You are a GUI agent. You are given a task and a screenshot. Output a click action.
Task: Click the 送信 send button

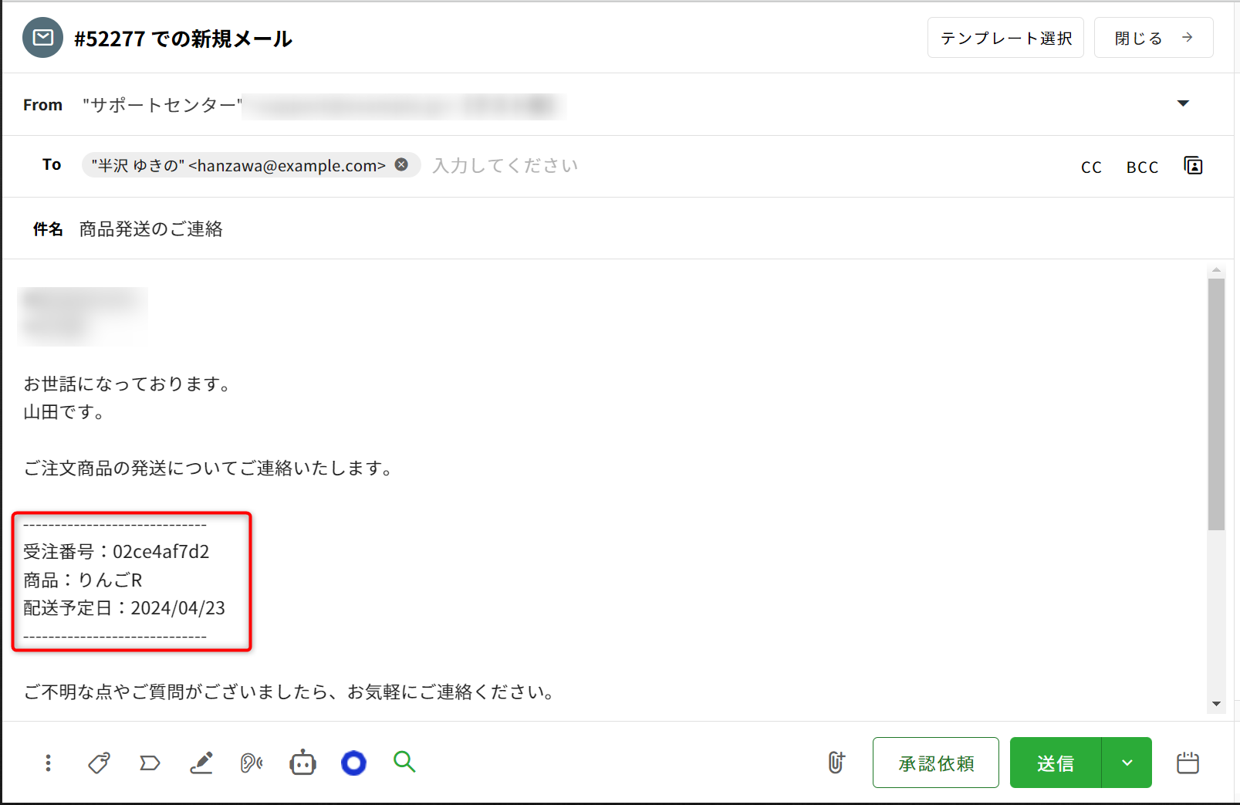tap(1055, 763)
